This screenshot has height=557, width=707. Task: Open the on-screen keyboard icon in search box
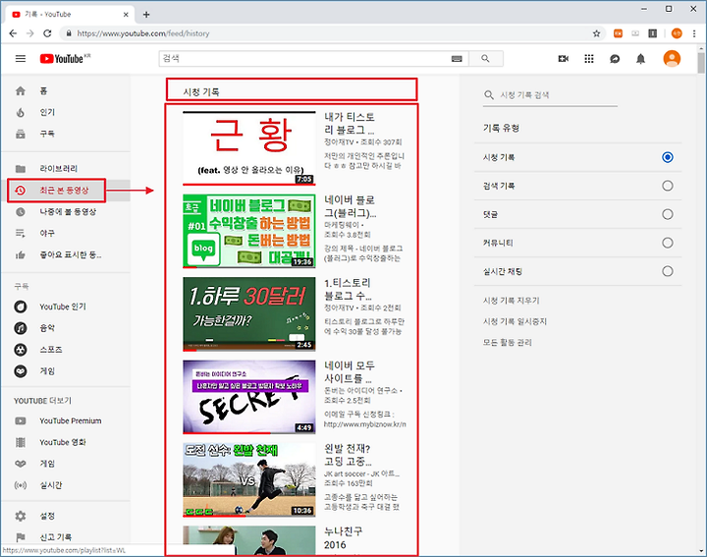point(457,59)
